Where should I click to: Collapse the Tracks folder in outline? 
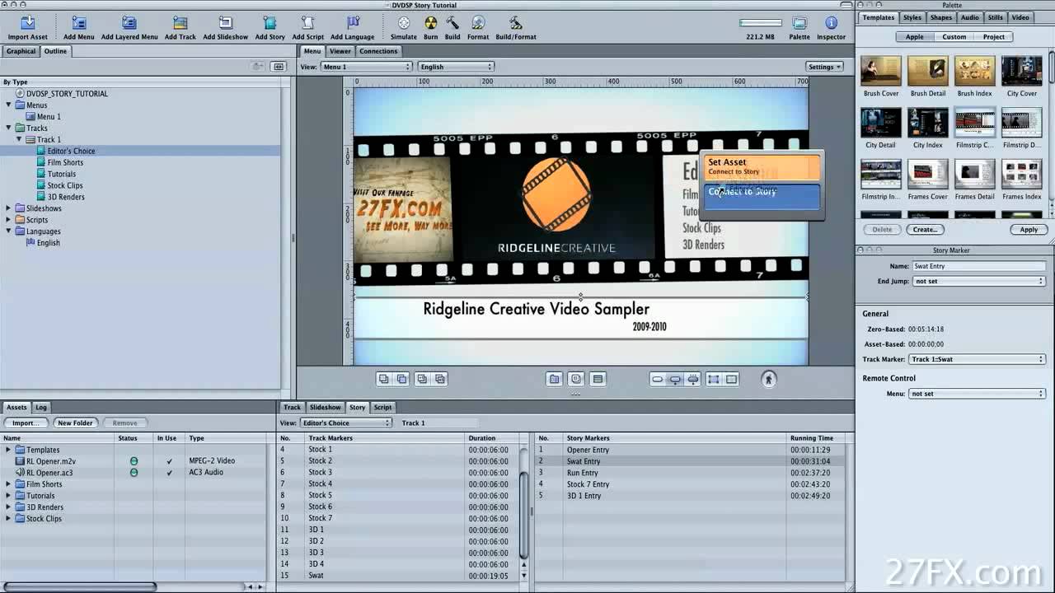[x=9, y=128]
